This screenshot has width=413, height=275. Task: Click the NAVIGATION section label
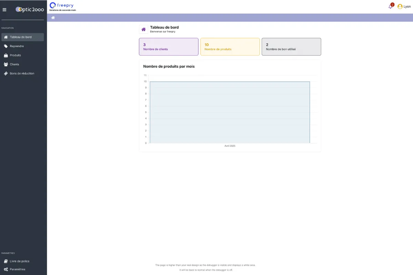point(8,28)
